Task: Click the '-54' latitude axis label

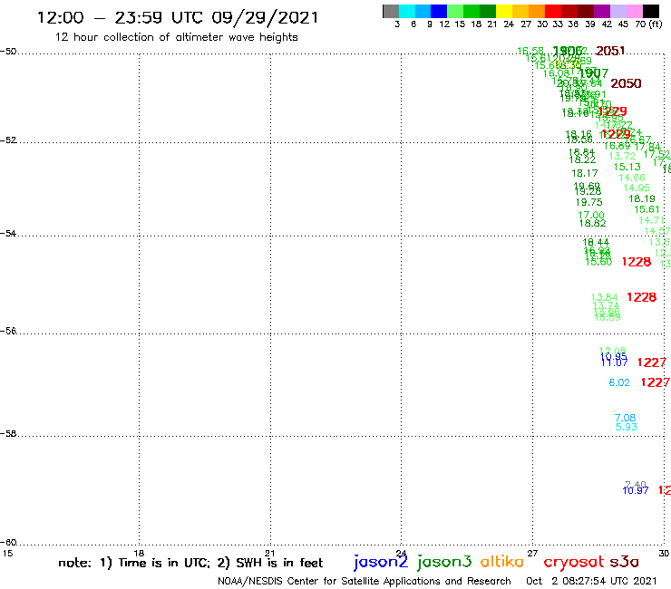Action: tap(8, 233)
